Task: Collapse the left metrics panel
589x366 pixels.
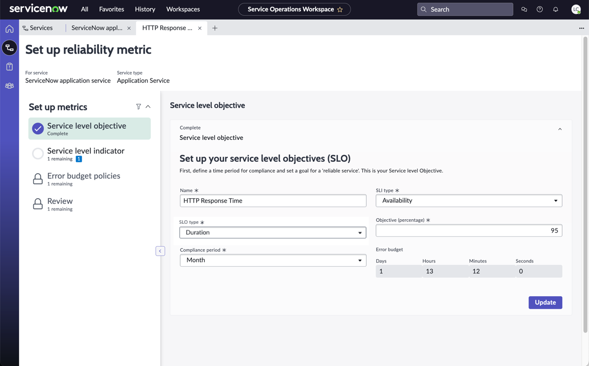Action: point(160,251)
